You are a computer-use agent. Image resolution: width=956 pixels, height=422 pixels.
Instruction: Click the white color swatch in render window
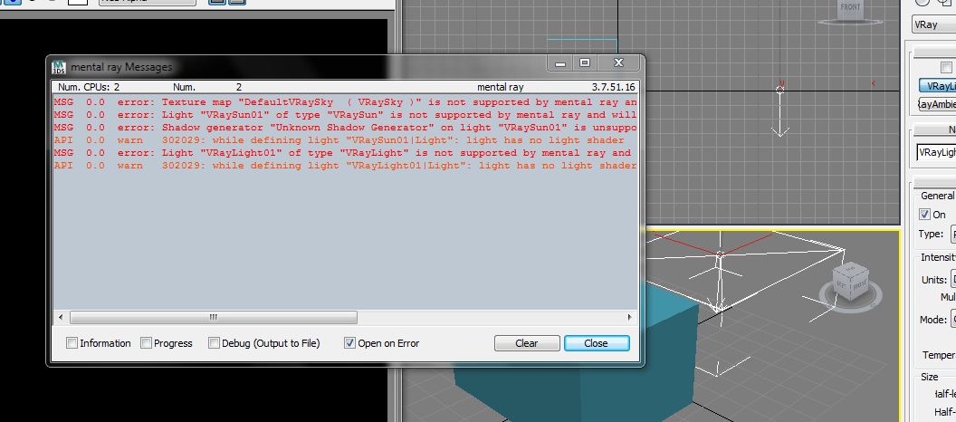pos(78,2)
